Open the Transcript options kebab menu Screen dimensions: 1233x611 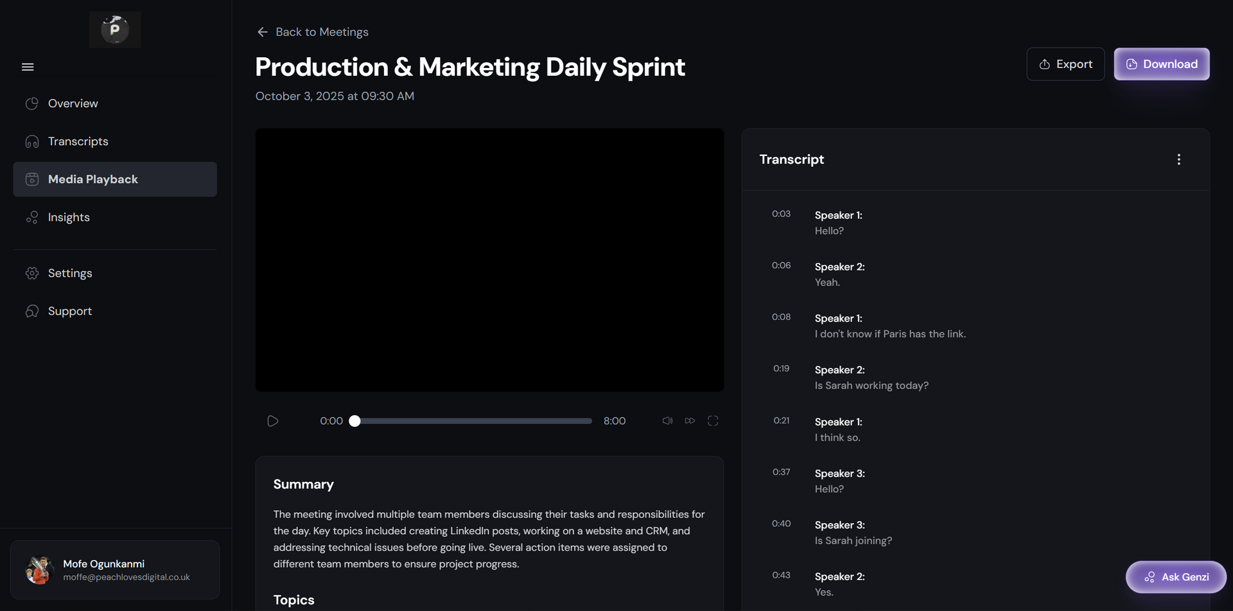point(1178,159)
